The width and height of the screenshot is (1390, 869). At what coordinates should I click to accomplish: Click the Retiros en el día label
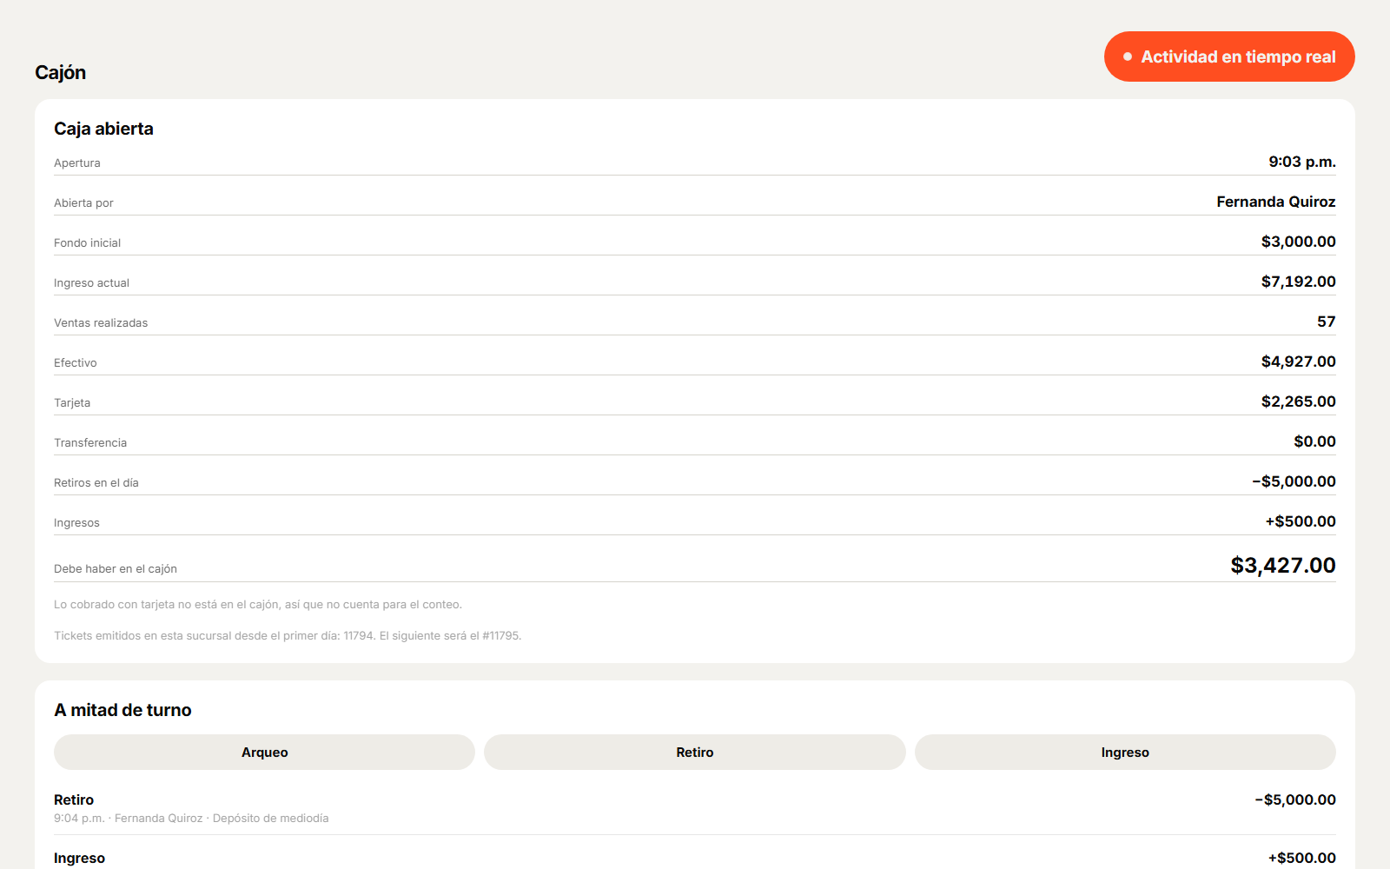coord(96,483)
